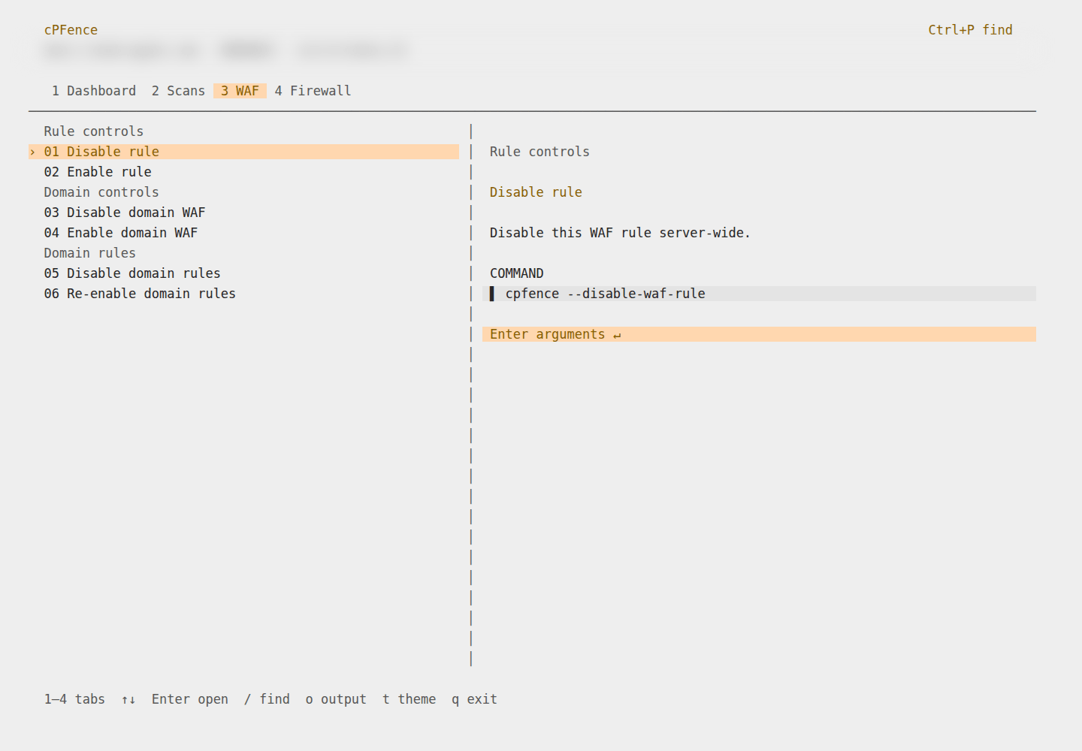Click the Disable rule title in detail pane
The width and height of the screenshot is (1082, 751).
(x=536, y=192)
